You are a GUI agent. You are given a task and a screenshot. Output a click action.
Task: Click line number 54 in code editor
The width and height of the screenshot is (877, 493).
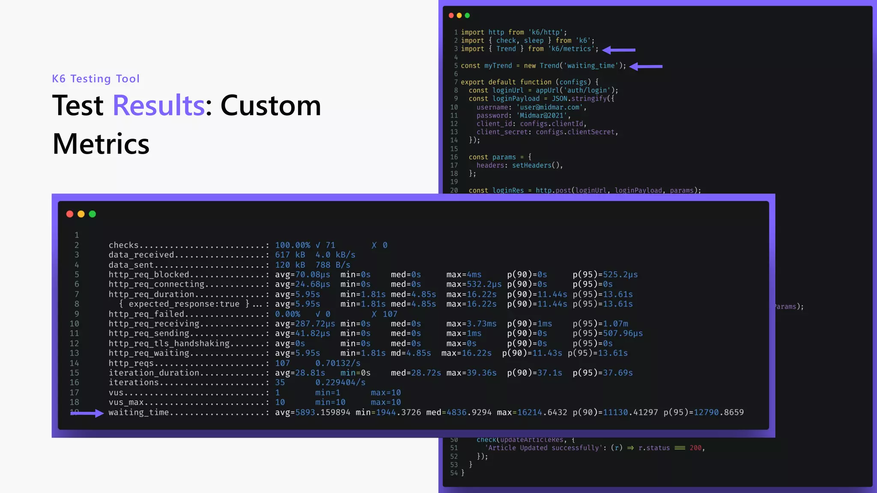point(454,473)
